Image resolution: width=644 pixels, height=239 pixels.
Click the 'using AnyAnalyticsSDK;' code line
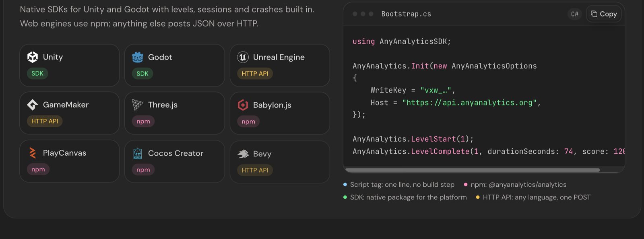tap(402, 41)
